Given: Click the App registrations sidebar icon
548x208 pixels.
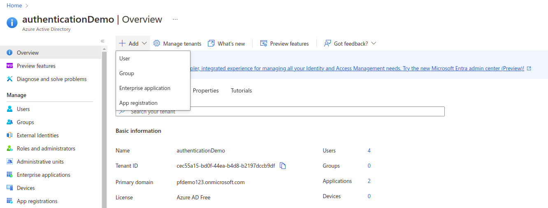Looking at the screenshot, I should click(9, 201).
